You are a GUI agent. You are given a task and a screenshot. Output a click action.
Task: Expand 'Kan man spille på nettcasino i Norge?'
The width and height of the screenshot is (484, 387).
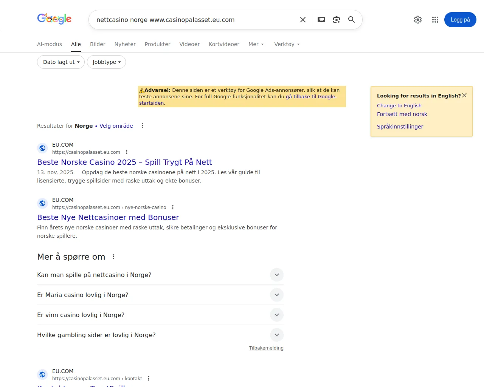pyautogui.click(x=277, y=275)
